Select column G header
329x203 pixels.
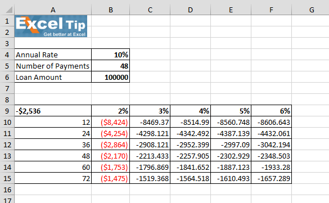(x=312, y=10)
